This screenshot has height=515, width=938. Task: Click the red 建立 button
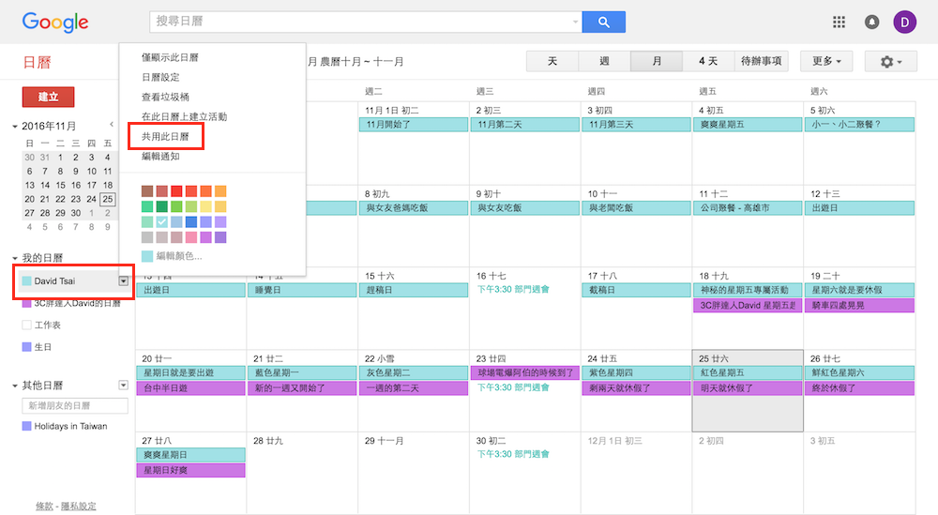coord(48,97)
